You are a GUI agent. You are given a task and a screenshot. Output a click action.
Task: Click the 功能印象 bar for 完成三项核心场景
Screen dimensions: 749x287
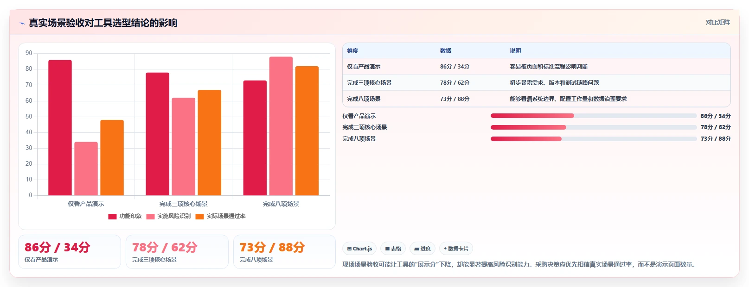click(x=158, y=134)
